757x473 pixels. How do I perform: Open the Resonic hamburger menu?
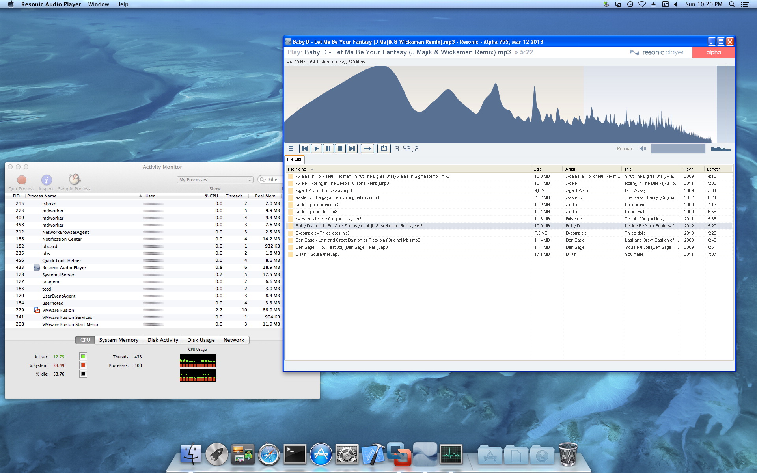coord(291,149)
